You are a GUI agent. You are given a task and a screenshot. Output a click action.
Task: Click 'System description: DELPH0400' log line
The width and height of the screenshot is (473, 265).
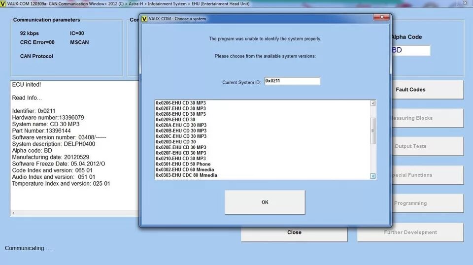[x=54, y=144]
